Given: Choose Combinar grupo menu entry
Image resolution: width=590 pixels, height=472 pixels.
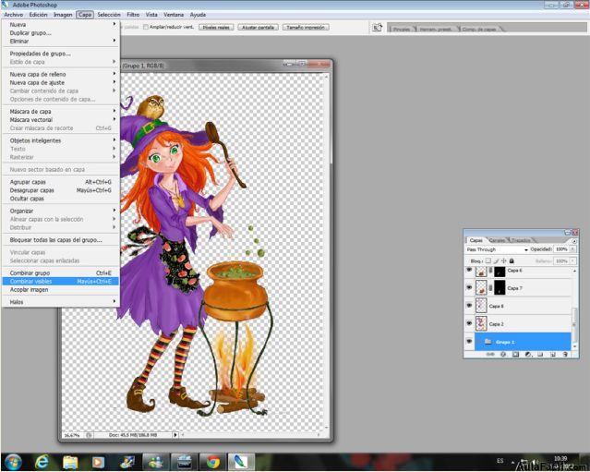Looking at the screenshot, I should pos(60,272).
